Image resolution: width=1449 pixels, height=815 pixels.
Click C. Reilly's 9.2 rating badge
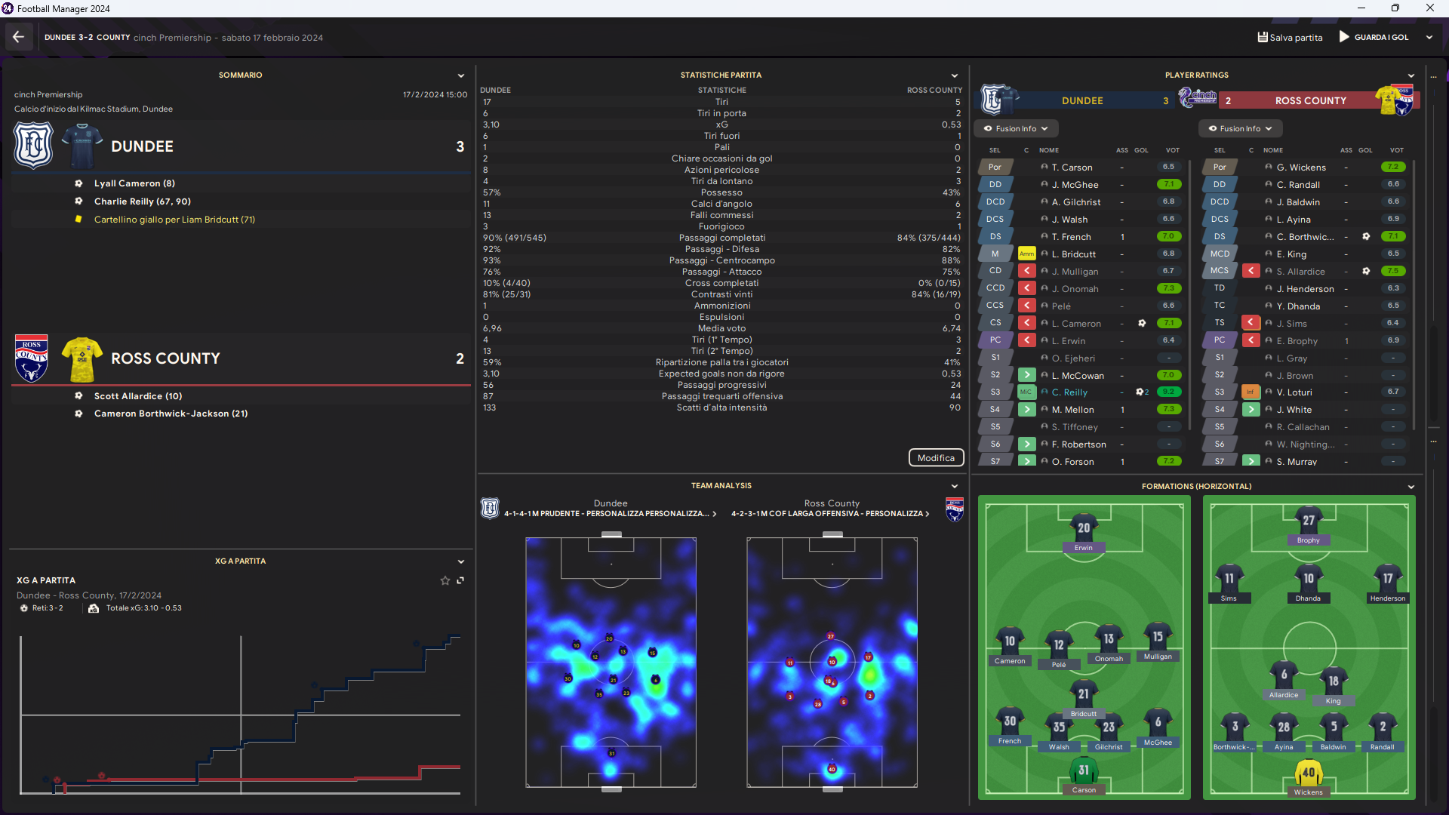[1168, 392]
